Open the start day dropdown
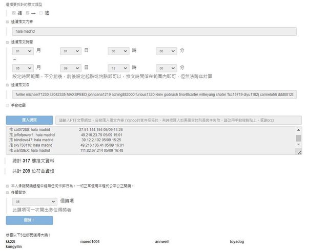This screenshot has height=251, width=328. click(71, 51)
